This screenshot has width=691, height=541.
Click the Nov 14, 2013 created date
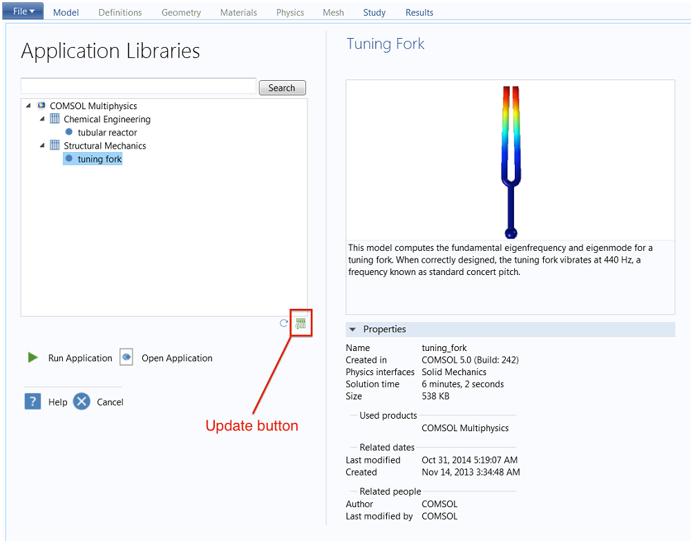click(x=471, y=473)
